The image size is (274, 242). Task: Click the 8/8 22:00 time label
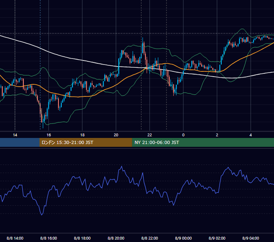click(x=149, y=238)
